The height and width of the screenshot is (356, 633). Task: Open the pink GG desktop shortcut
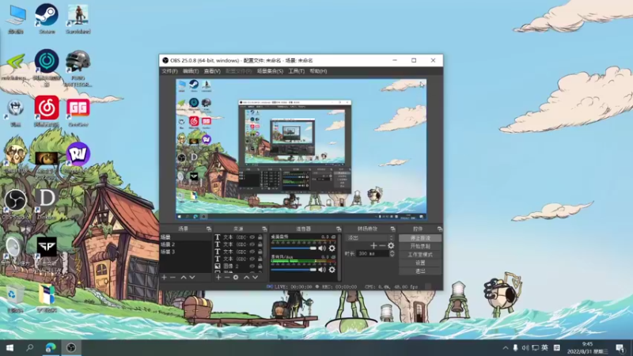point(78,112)
